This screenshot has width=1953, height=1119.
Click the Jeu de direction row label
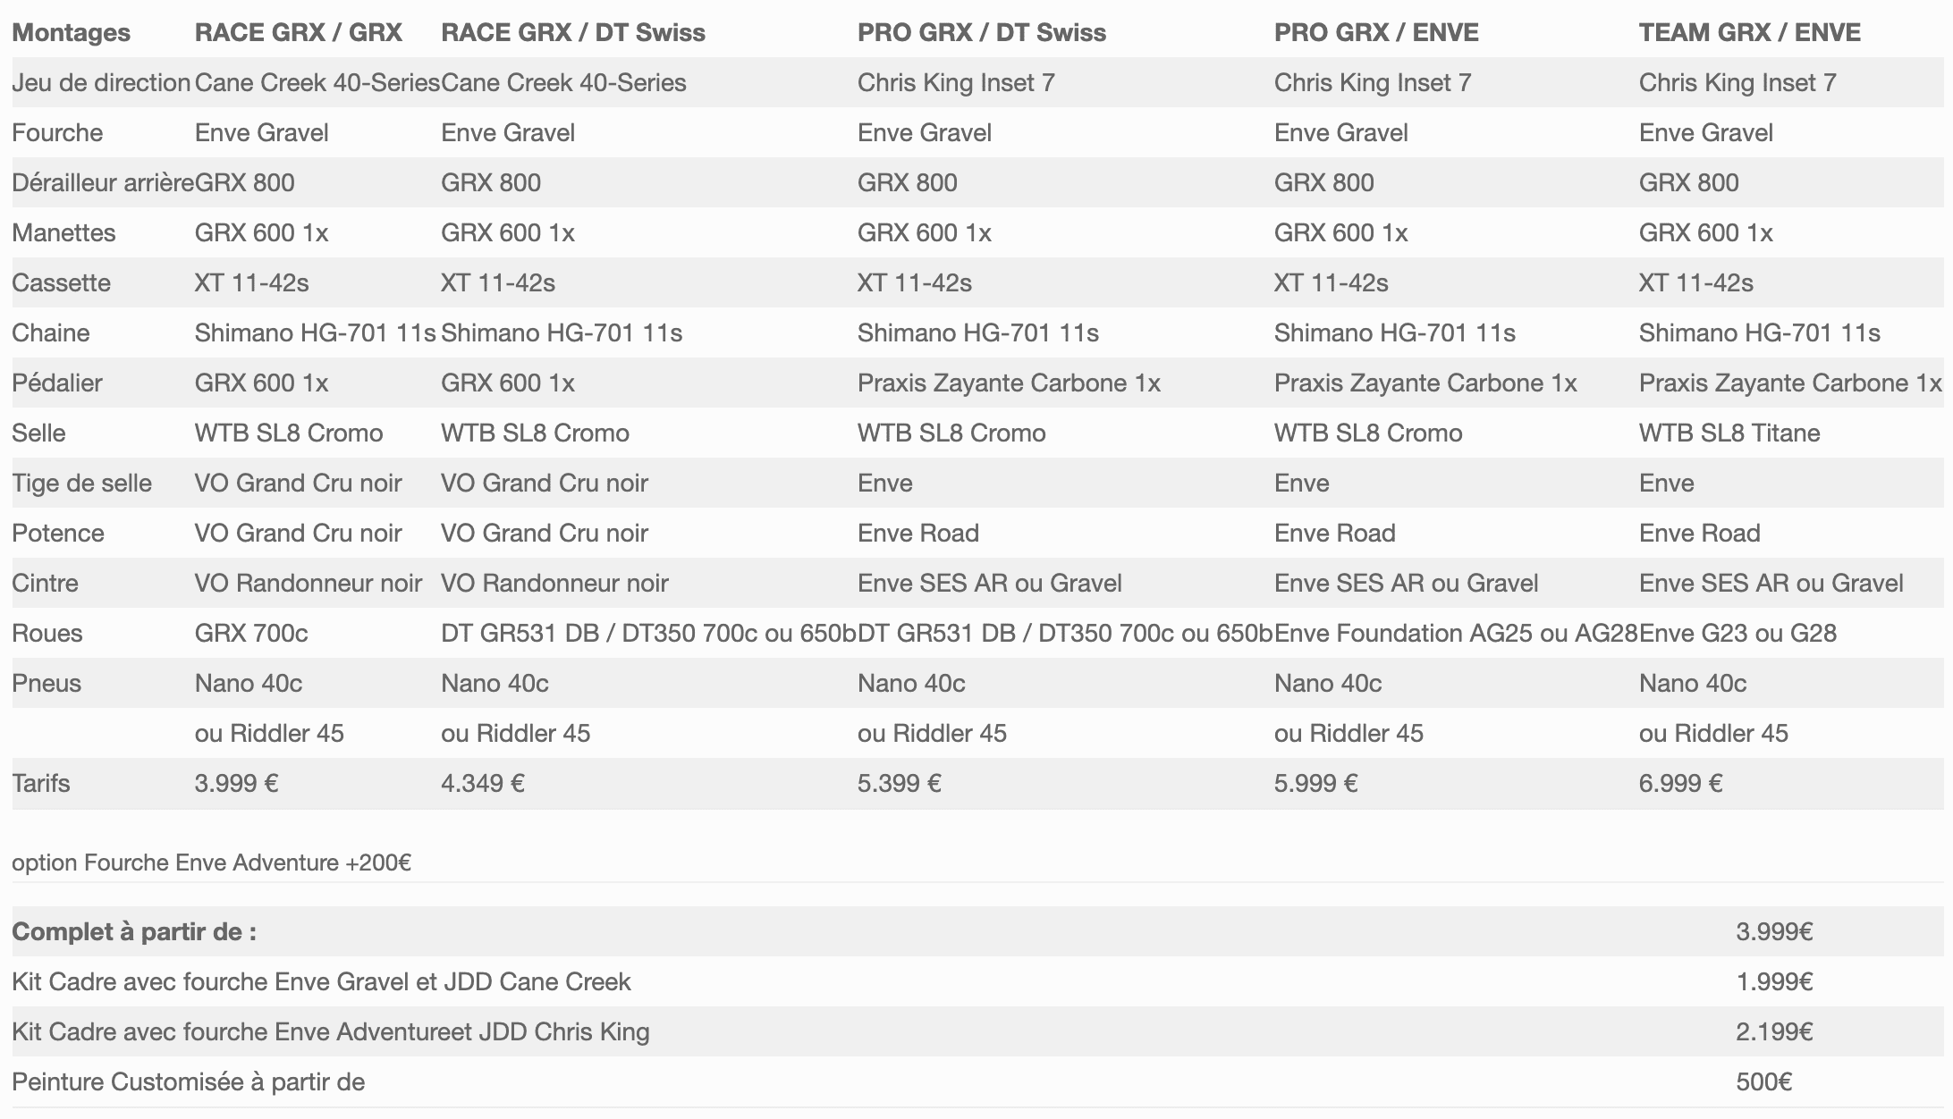pyautogui.click(x=100, y=83)
